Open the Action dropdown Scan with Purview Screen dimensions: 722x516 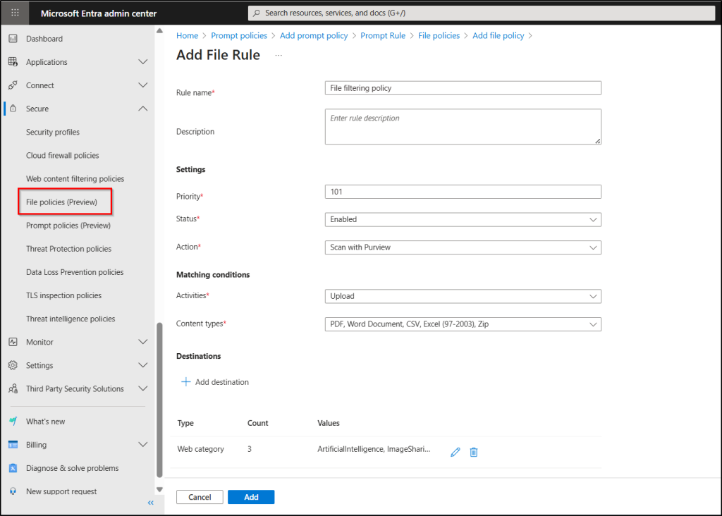click(463, 247)
